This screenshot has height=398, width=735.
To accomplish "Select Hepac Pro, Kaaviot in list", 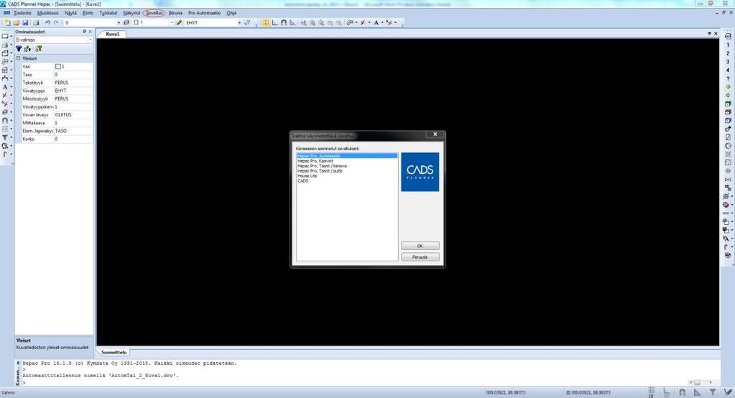I will pyautogui.click(x=315, y=161).
